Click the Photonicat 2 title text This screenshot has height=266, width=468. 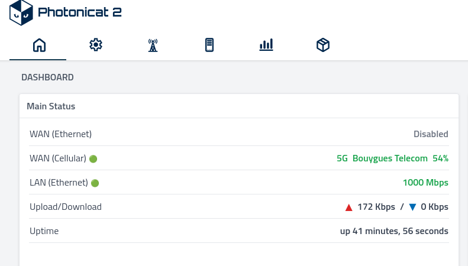coord(79,12)
